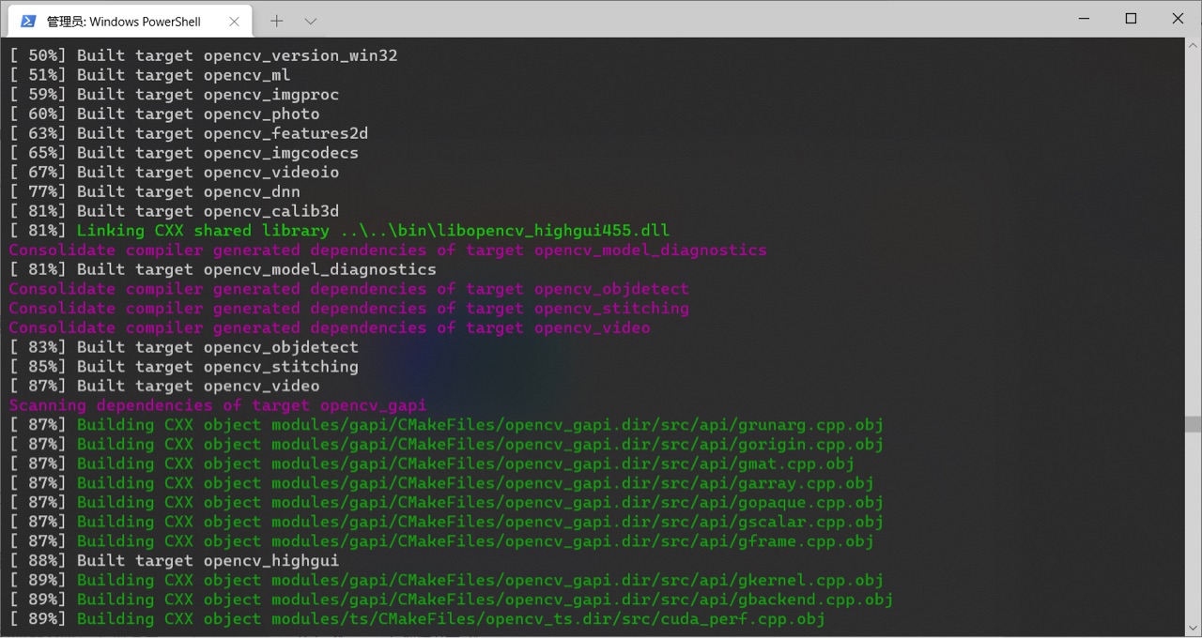Click the 89% progress indicator on the bottom line
Viewport: 1202px width, 638px height.
tap(38, 618)
